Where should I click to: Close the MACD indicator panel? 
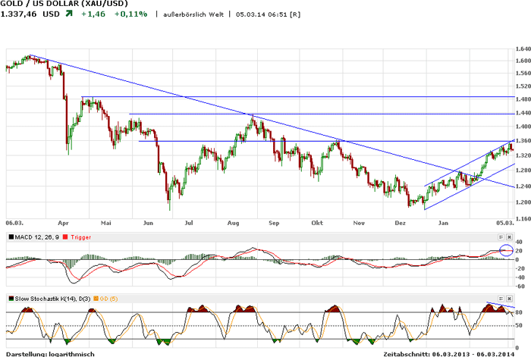[x=509, y=237]
